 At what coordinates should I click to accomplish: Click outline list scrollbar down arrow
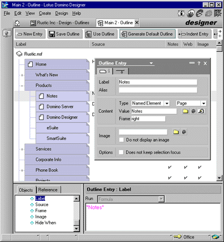219,178
